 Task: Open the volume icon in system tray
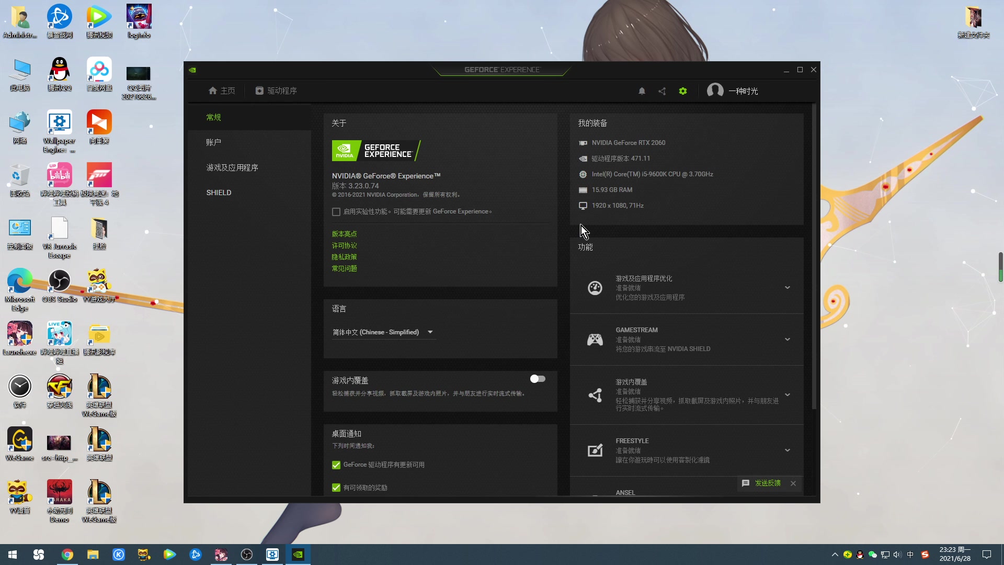(897, 555)
